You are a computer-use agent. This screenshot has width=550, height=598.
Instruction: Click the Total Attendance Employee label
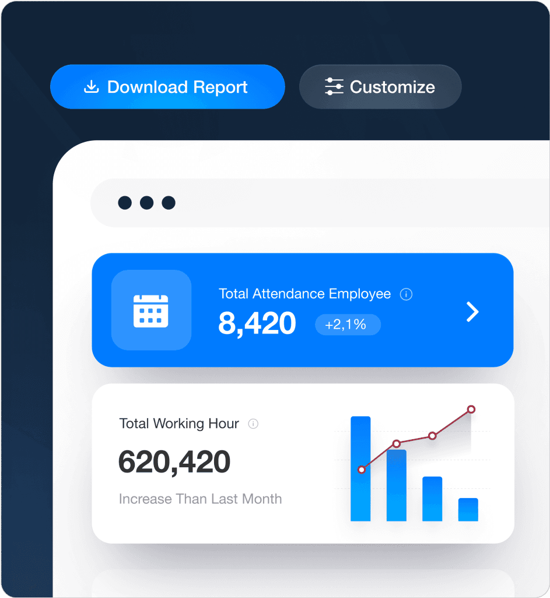pos(304,294)
